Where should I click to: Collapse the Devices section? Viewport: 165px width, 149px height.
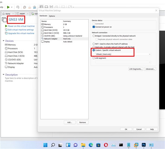(x=3, y=41)
